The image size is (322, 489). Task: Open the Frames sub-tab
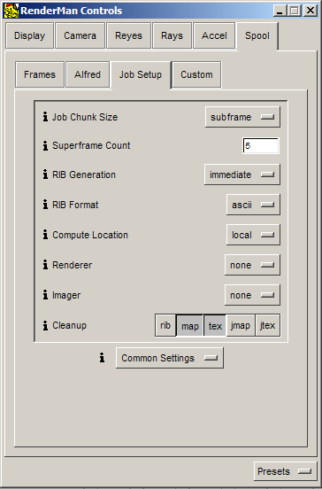(x=40, y=74)
